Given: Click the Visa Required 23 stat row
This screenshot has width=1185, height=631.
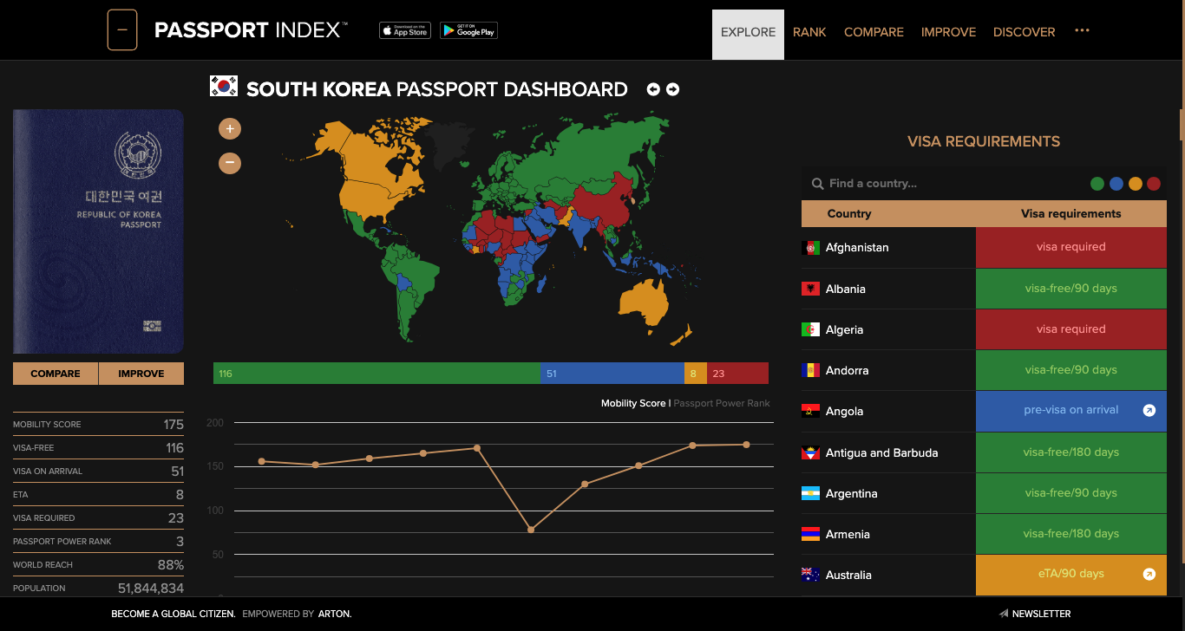Looking at the screenshot, I should pyautogui.click(x=98, y=517).
